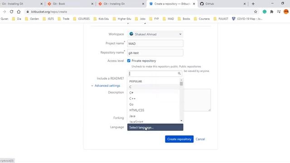Open the Chrome profile avatar
This screenshot has width=290, height=163.
tap(286, 12)
